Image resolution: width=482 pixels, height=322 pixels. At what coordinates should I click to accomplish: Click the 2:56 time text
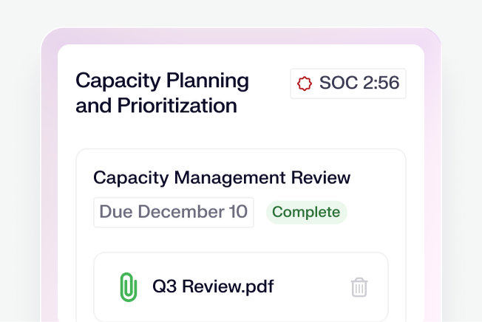click(x=380, y=83)
